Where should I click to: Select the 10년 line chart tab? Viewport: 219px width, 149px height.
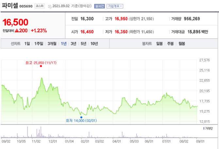coord(94,44)
